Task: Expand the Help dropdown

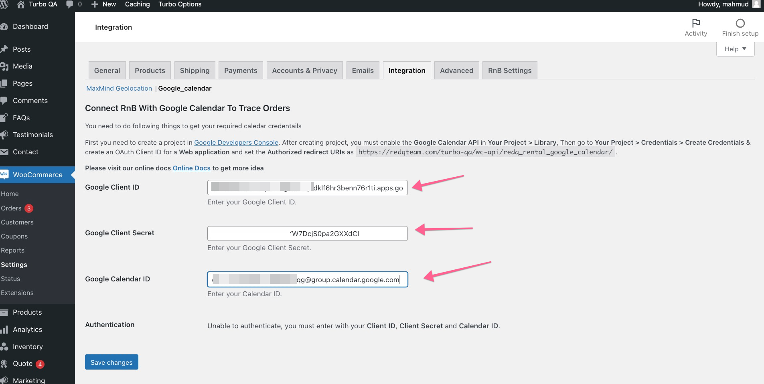Action: 735,49
